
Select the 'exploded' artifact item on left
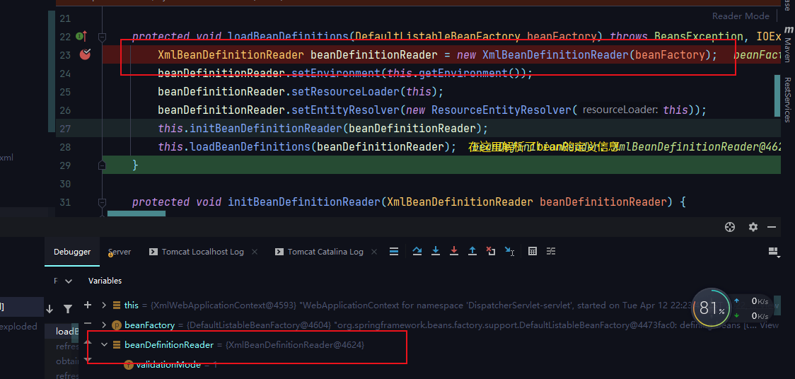point(19,326)
